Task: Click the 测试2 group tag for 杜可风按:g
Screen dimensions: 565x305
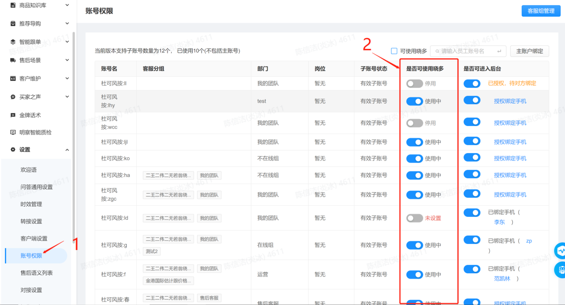Action: [152, 251]
